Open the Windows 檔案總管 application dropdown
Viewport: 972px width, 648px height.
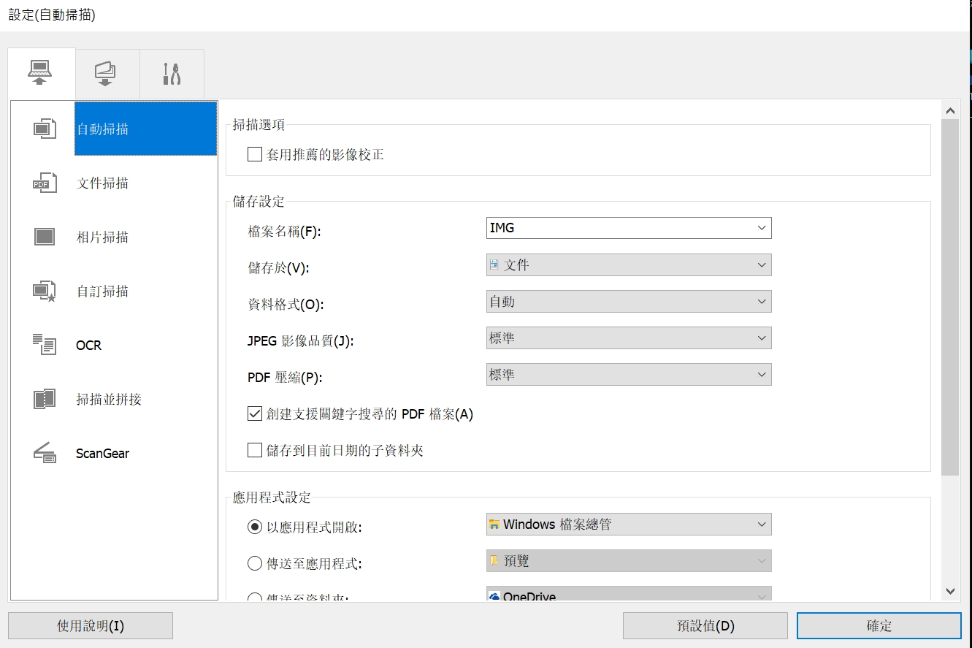(x=629, y=524)
